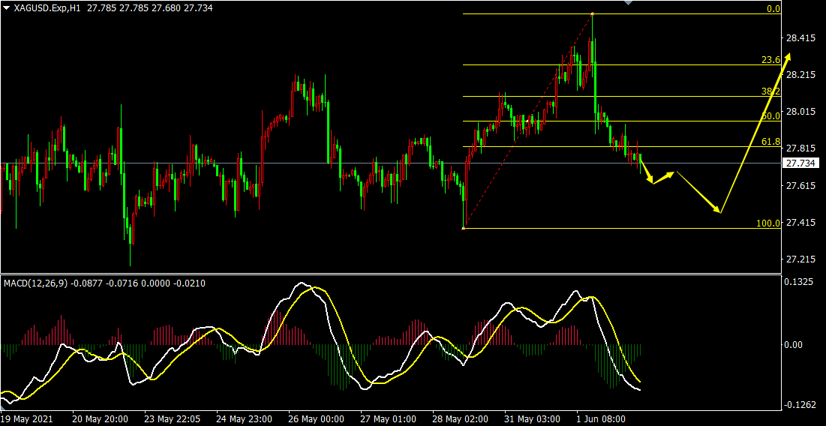Click the small yellow arrowhead below the last candle

click(651, 181)
